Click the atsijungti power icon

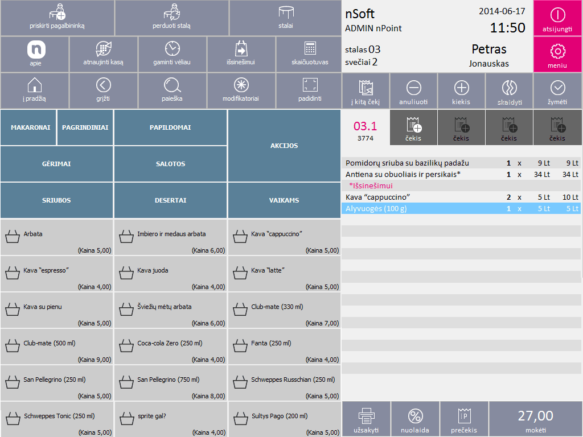coord(557,15)
